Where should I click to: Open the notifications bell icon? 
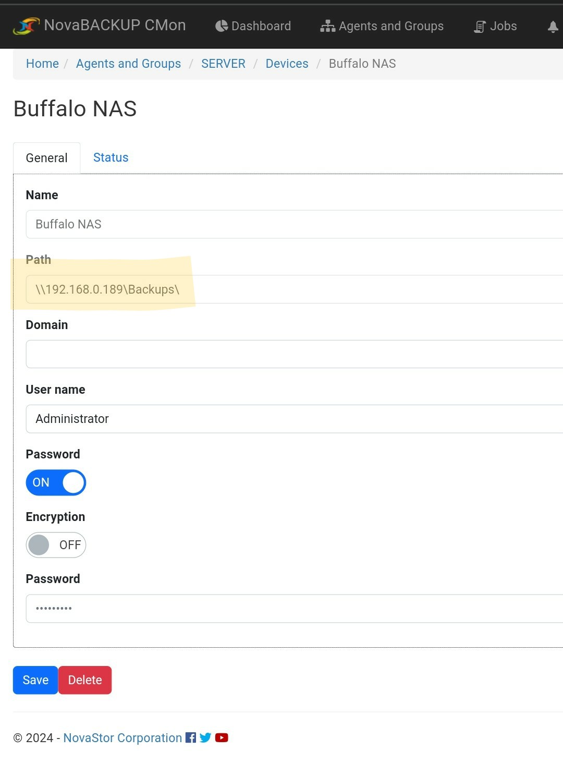553,27
